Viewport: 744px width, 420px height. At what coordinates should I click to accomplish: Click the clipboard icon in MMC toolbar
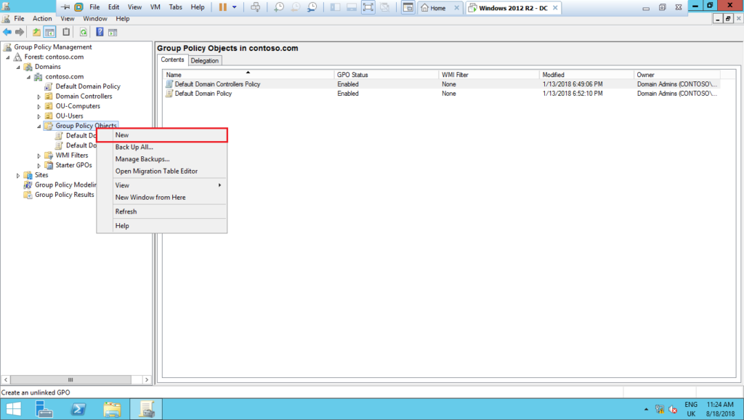click(66, 32)
